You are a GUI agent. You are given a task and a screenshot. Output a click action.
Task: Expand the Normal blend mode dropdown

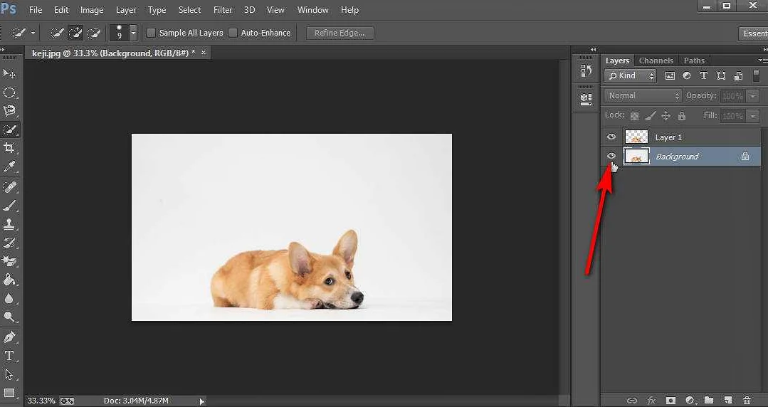click(x=643, y=95)
